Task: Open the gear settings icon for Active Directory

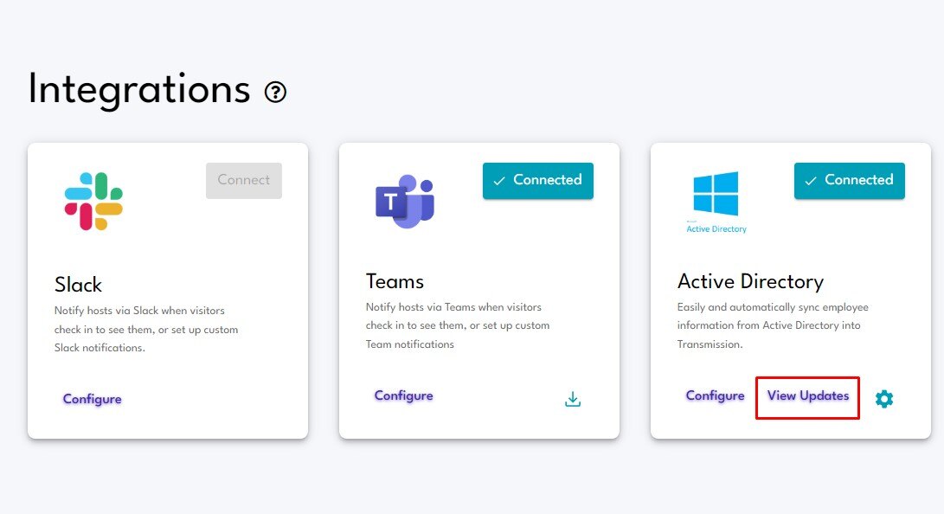Action: (883, 398)
